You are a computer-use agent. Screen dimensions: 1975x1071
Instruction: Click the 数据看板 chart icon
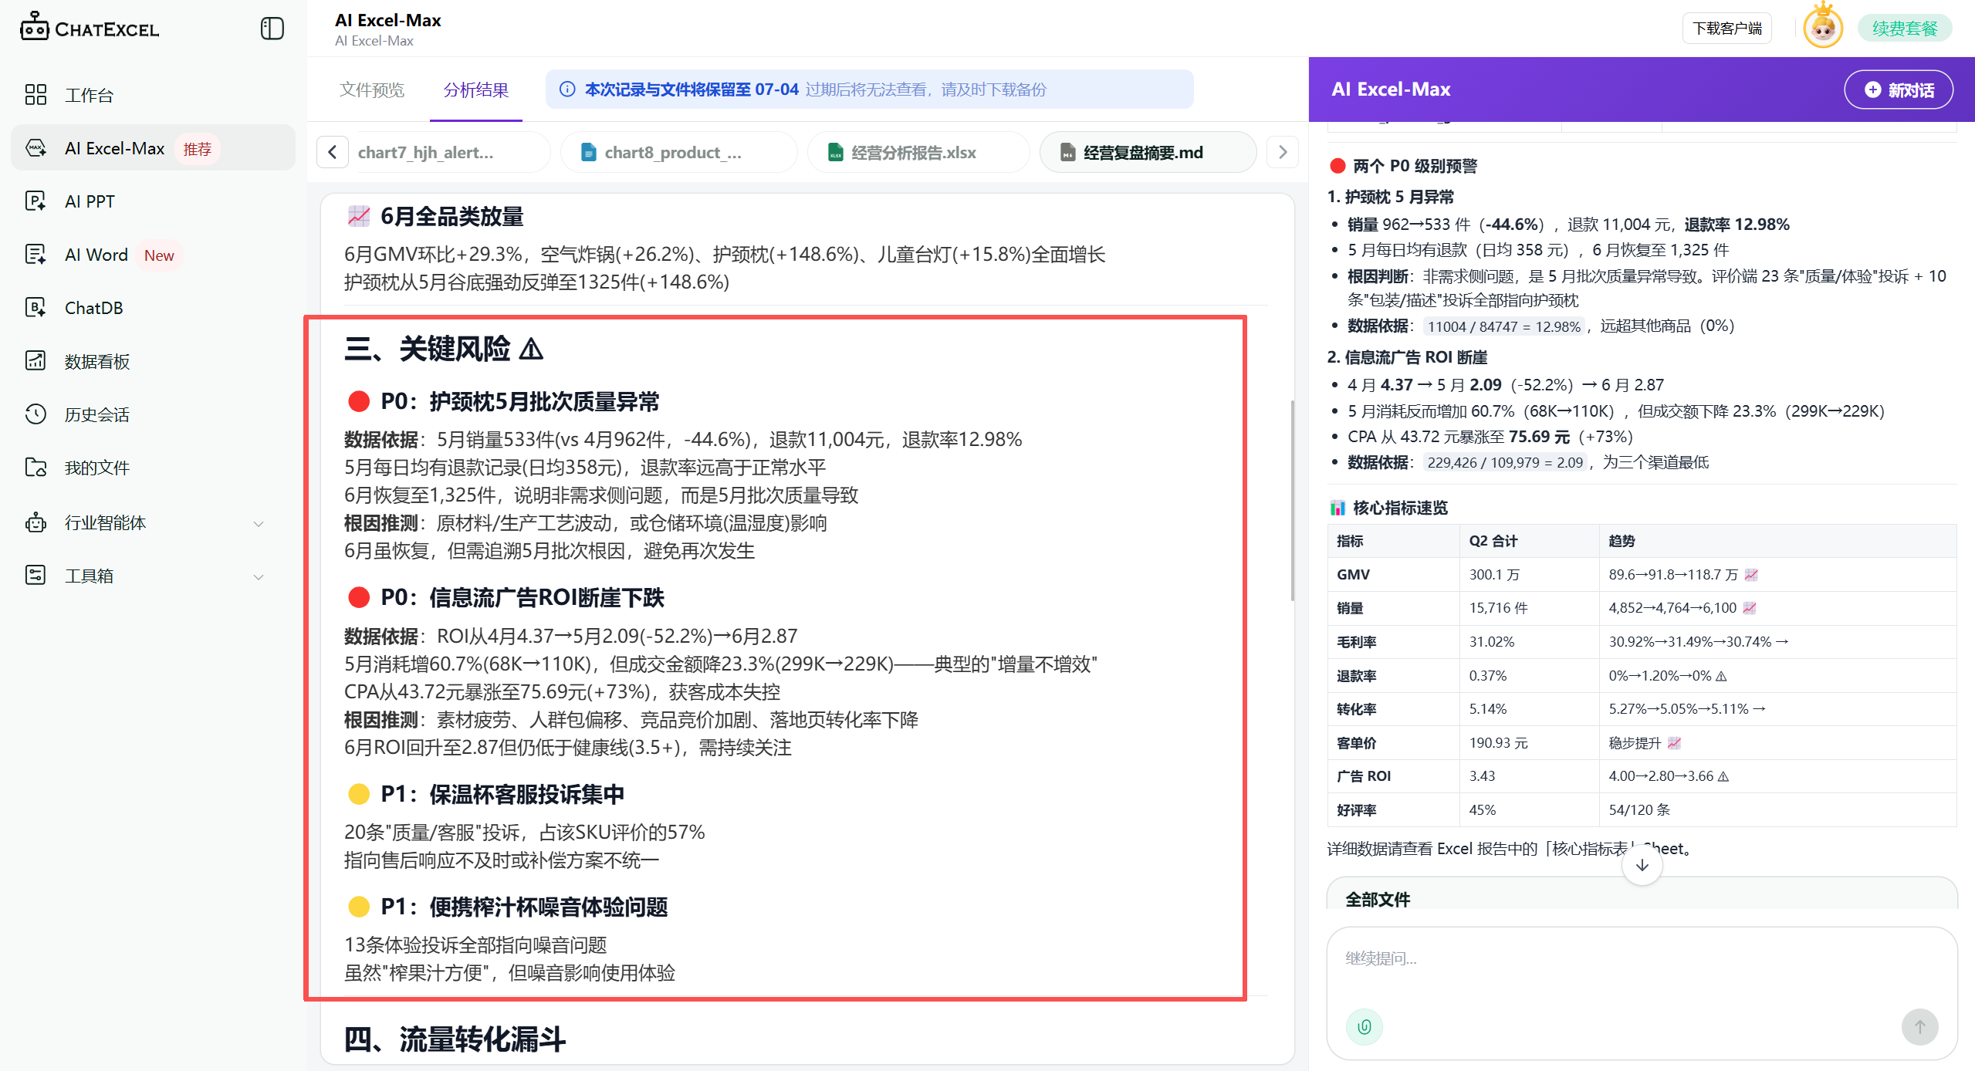pos(36,361)
